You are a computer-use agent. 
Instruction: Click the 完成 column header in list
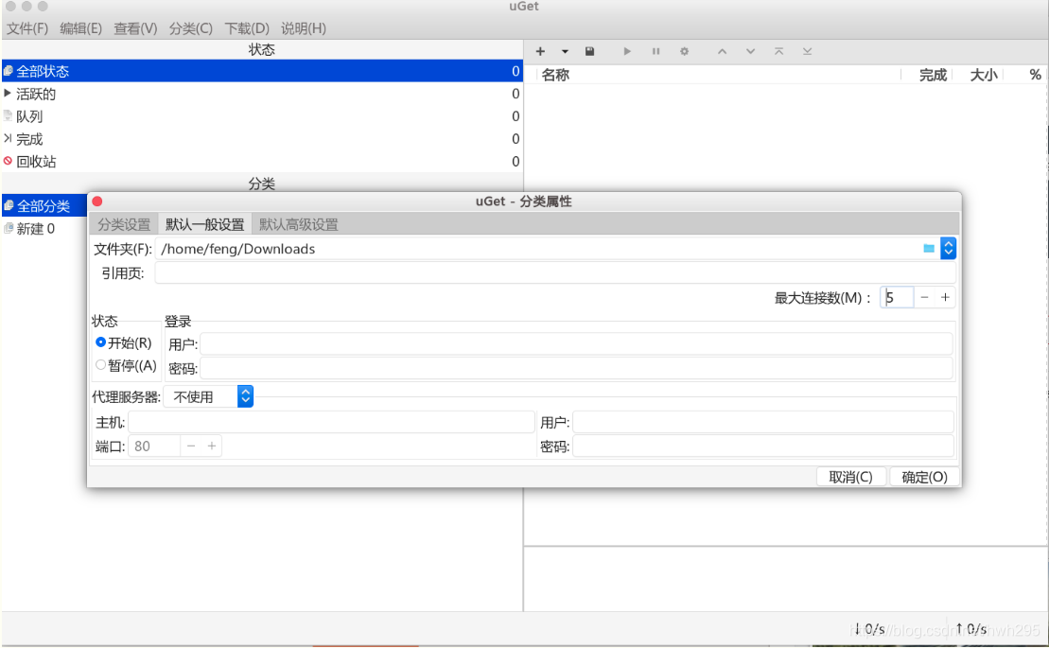coord(933,75)
